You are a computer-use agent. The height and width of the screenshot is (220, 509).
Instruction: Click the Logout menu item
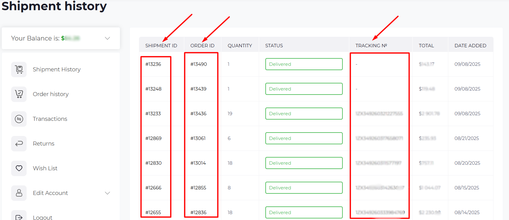click(x=43, y=217)
